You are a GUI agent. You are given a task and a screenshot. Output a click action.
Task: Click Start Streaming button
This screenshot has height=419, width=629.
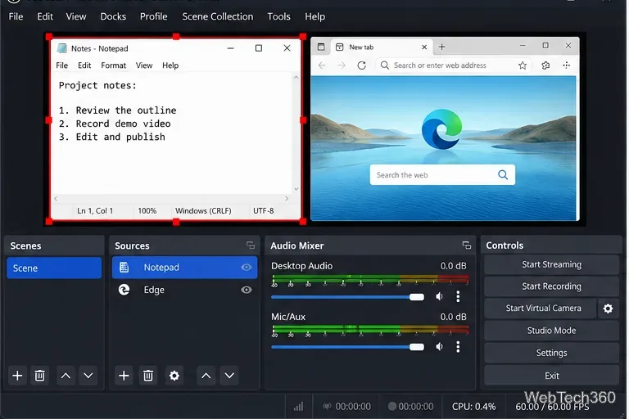[x=551, y=264]
